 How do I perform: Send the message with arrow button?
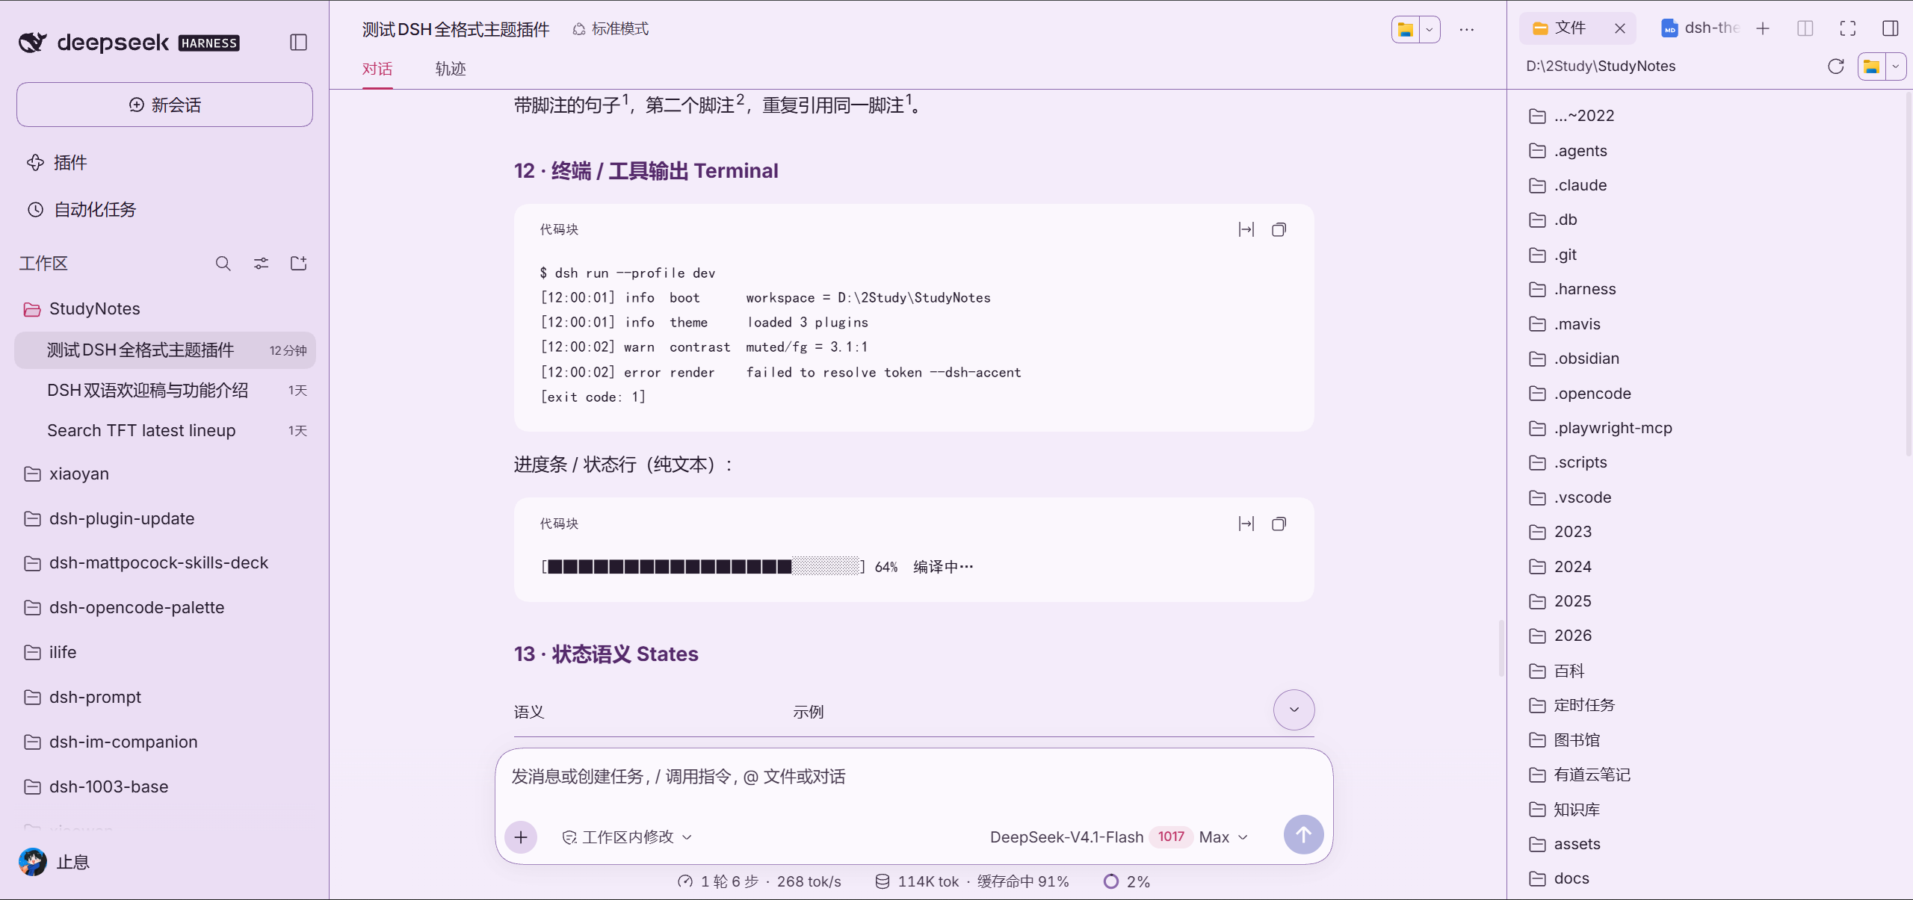point(1303,835)
